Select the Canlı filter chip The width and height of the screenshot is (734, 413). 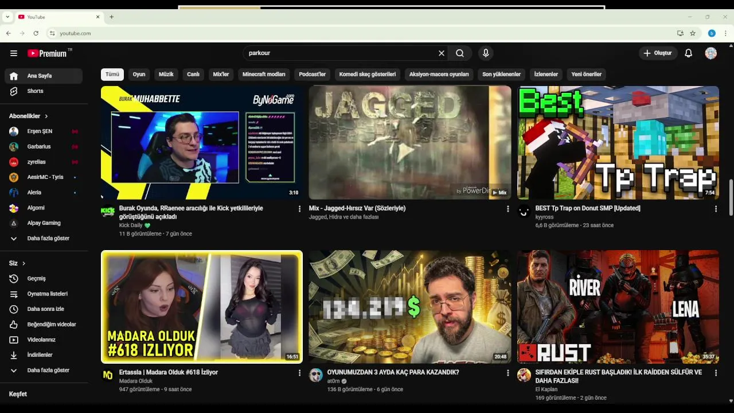pyautogui.click(x=193, y=75)
